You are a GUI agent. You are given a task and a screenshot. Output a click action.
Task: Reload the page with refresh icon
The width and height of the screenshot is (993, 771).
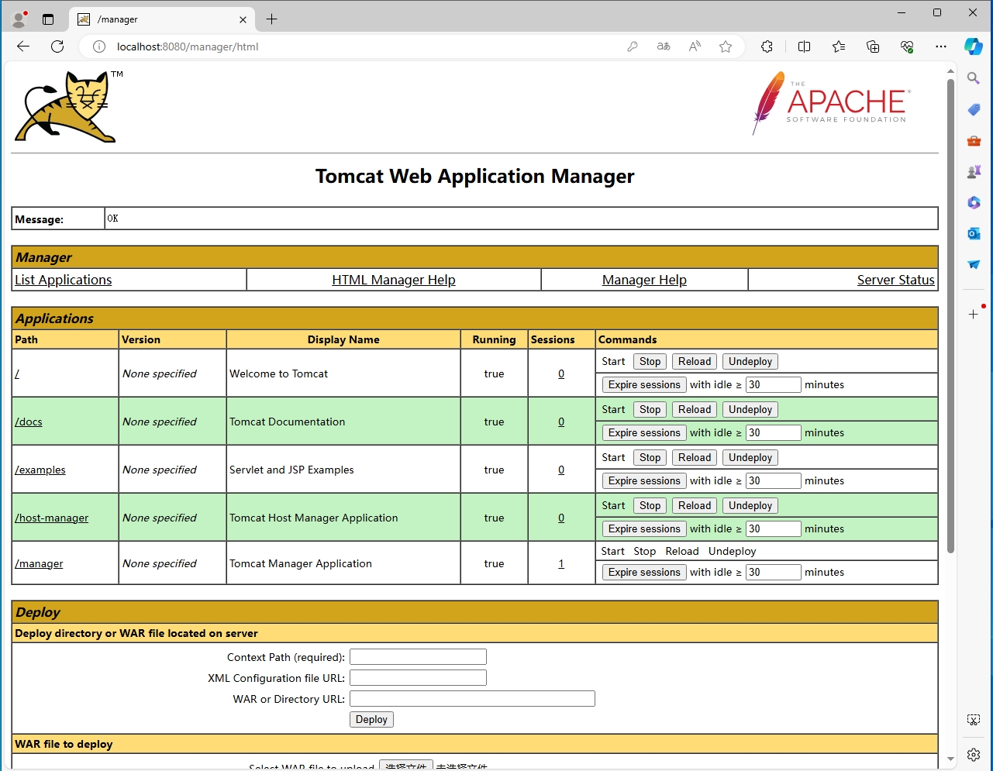(57, 46)
